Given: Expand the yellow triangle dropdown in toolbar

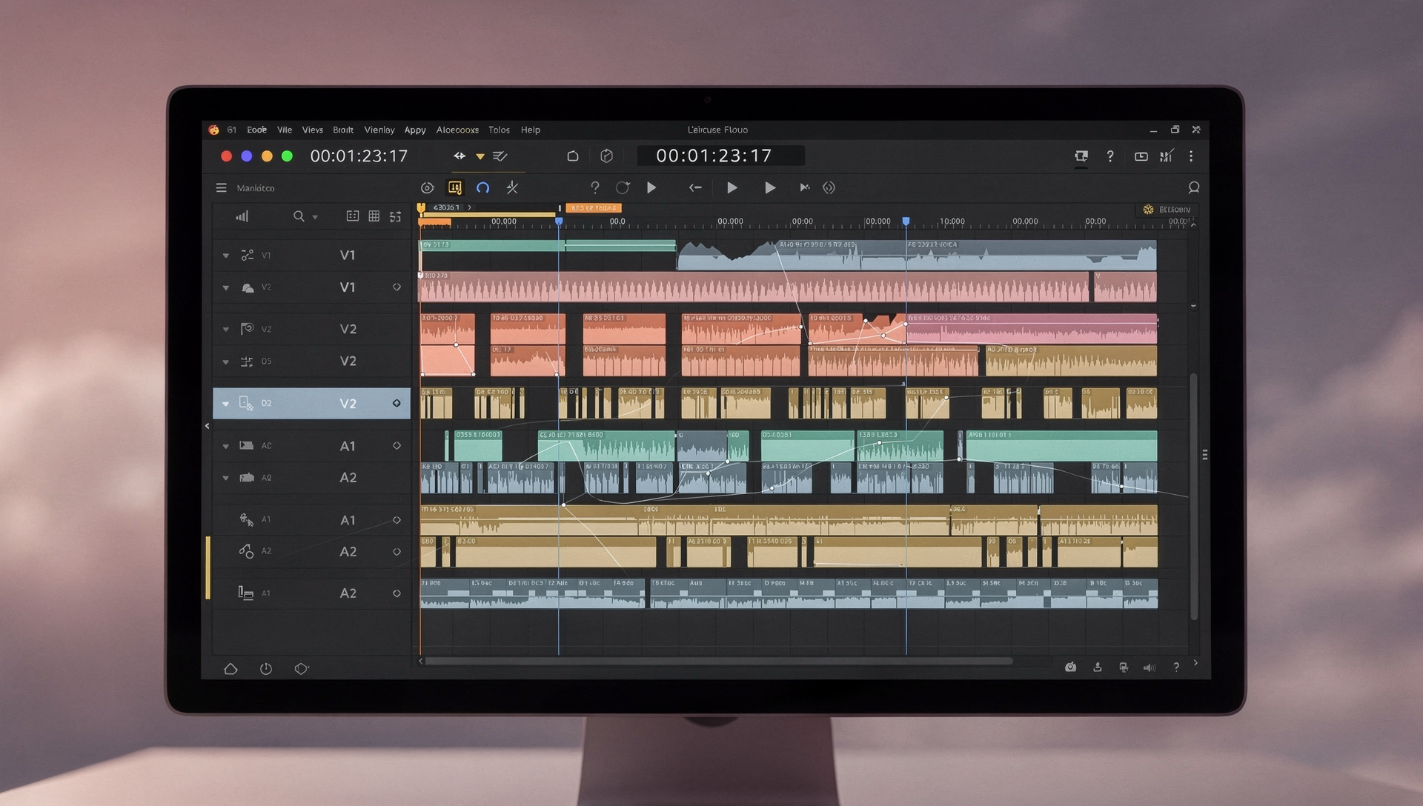Looking at the screenshot, I should pyautogui.click(x=480, y=156).
